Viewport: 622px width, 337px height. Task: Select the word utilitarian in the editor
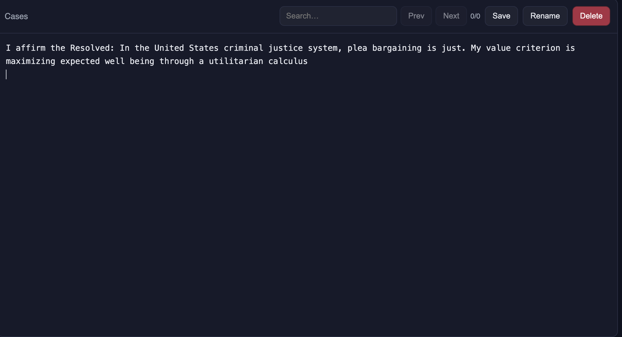tap(236, 61)
